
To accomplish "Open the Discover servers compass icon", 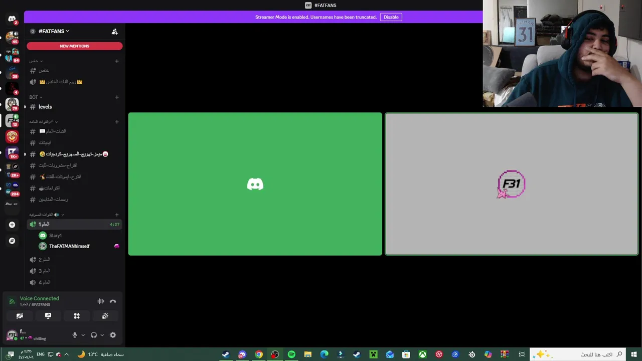I will (x=12, y=241).
